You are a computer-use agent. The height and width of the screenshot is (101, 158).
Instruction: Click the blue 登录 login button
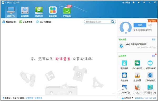tap(140, 25)
